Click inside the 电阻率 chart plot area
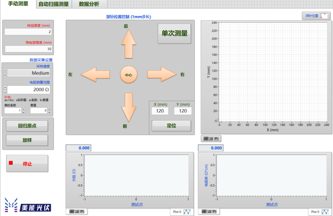This screenshot has width=333, height=216. click(272, 175)
